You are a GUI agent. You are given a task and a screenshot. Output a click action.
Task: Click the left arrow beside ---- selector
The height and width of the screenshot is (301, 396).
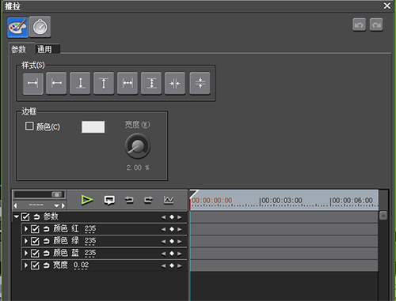tap(15, 205)
